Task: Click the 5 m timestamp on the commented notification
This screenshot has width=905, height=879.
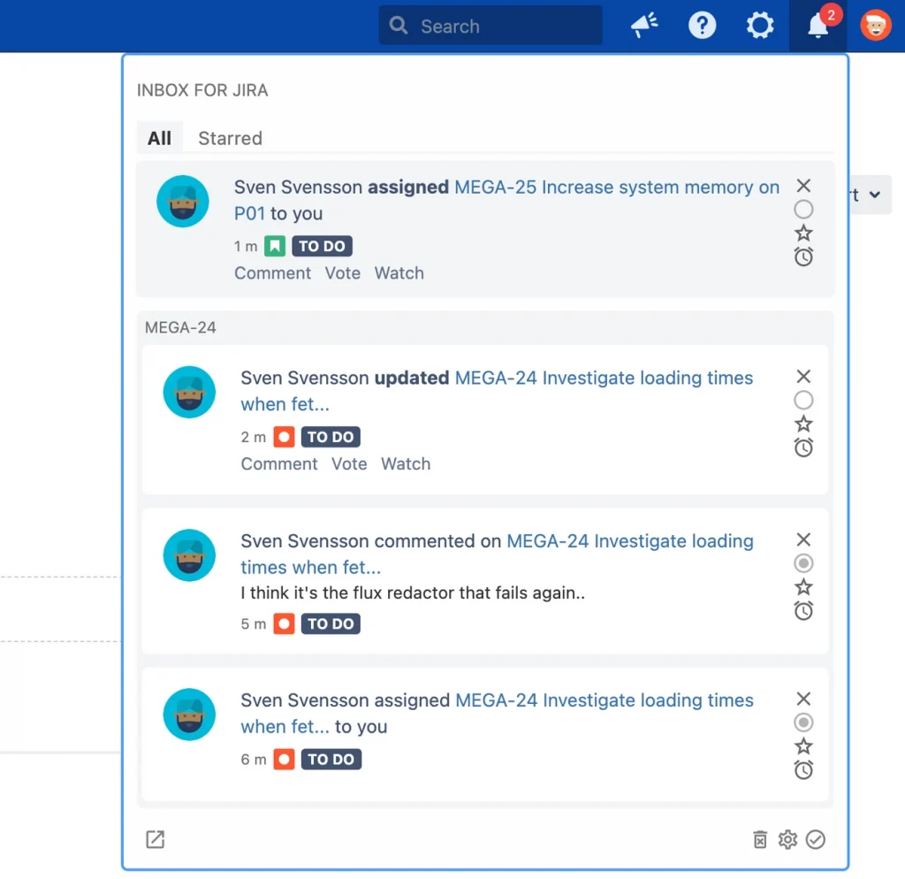Action: coord(254,623)
